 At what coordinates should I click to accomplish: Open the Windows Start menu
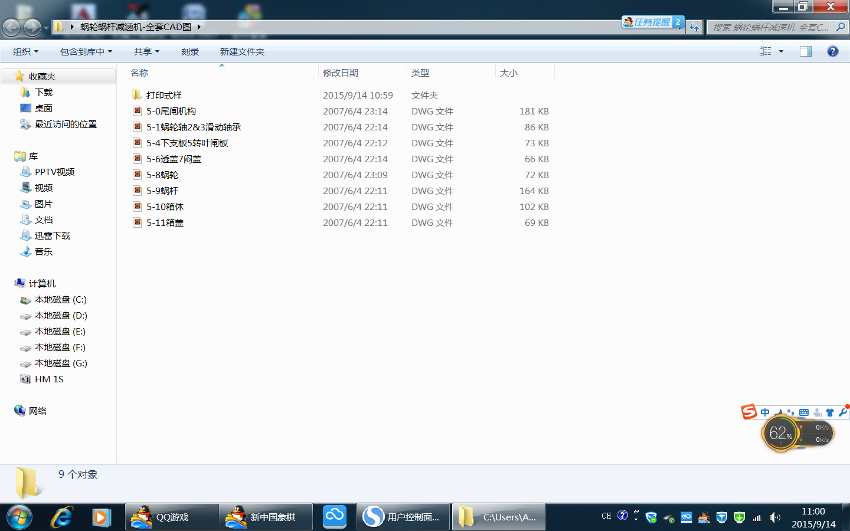coord(19,517)
